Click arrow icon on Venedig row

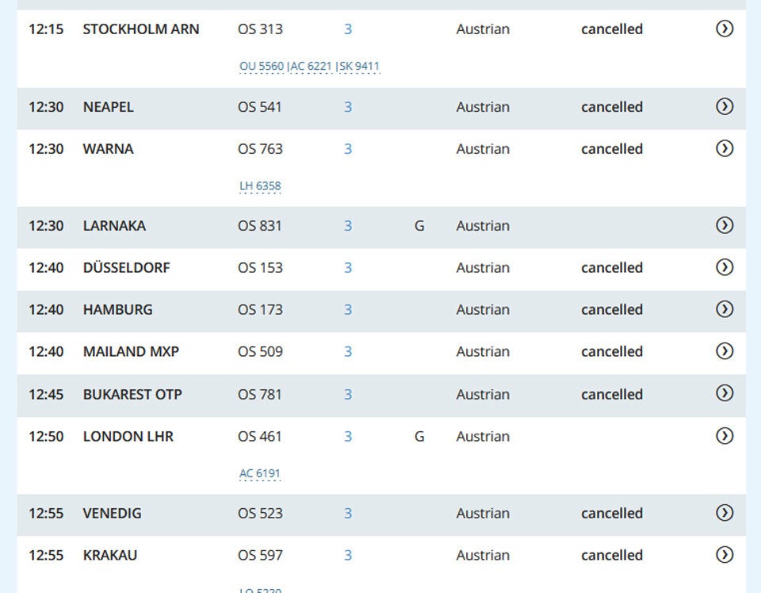724,513
